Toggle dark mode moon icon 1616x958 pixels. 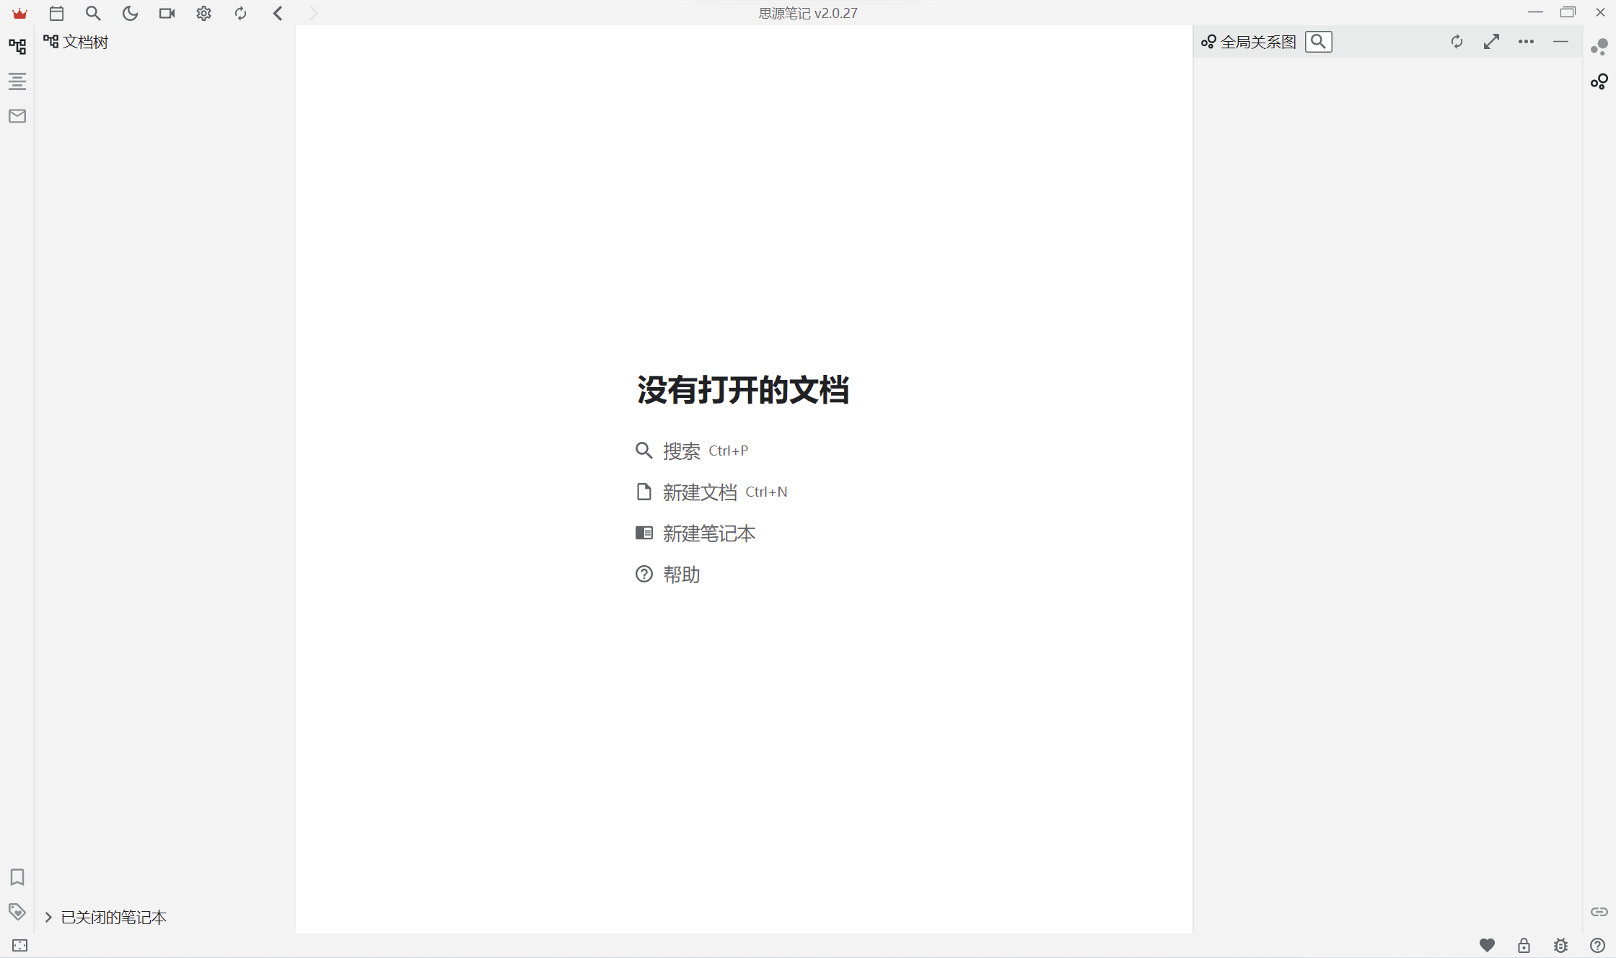[130, 13]
